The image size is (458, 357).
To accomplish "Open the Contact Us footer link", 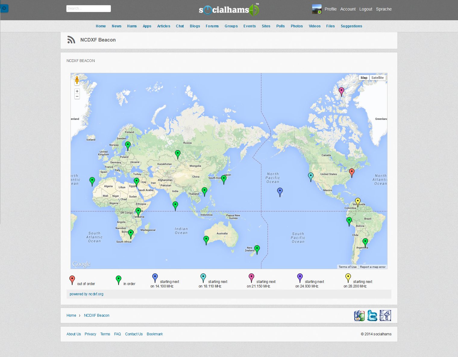I will [134, 334].
